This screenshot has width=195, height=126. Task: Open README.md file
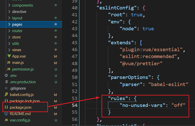tap(20, 114)
